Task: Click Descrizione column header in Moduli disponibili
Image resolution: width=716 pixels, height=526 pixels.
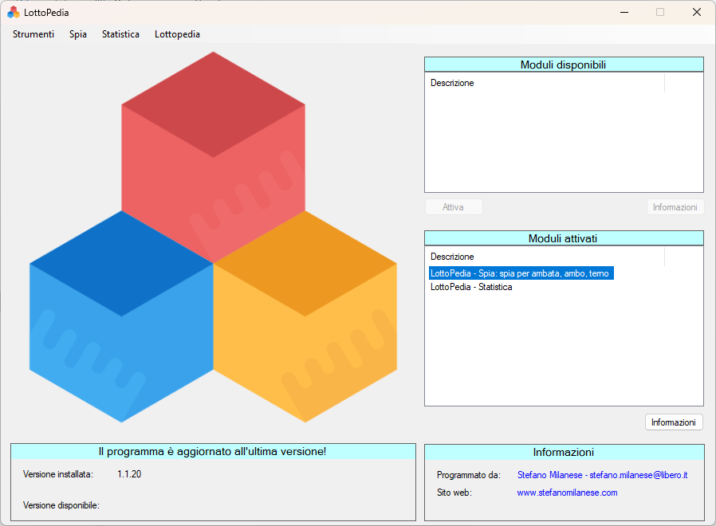Action: pos(546,83)
